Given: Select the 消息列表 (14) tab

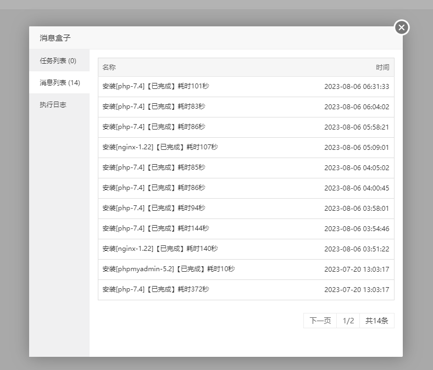Looking at the screenshot, I should (59, 82).
